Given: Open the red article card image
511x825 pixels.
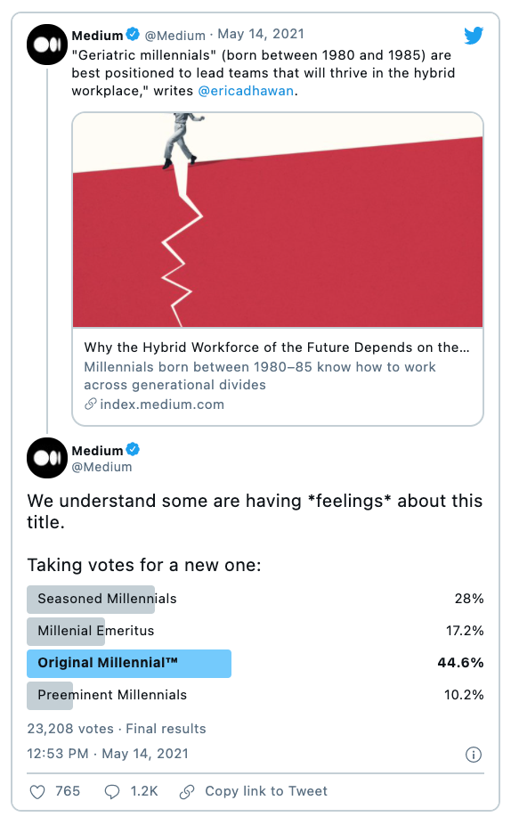Looking at the screenshot, I should tap(278, 220).
